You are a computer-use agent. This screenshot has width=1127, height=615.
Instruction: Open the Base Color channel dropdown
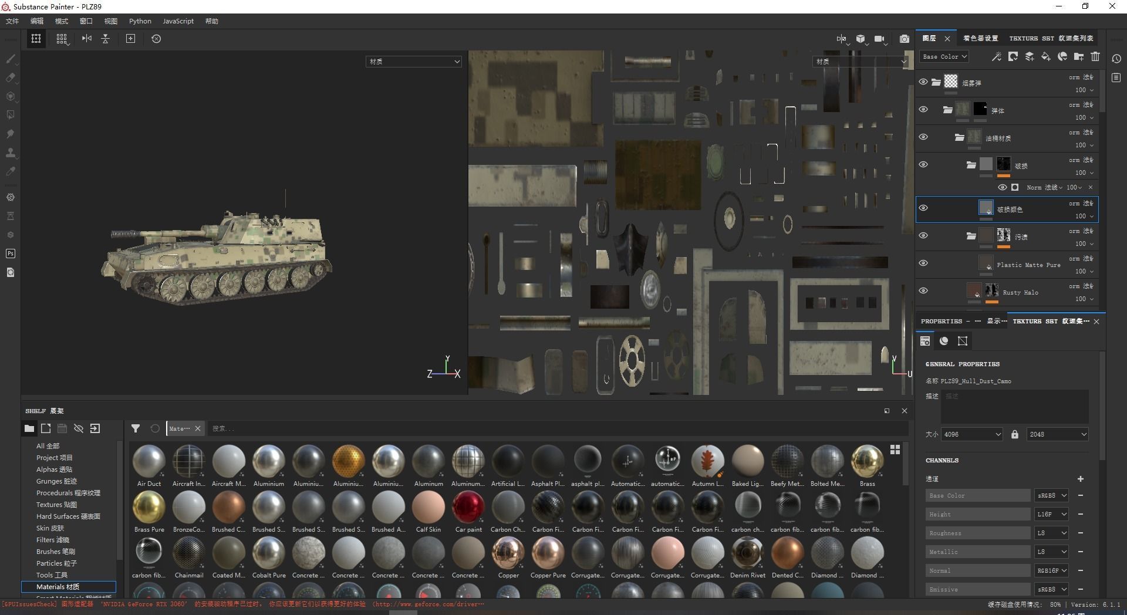coord(944,56)
